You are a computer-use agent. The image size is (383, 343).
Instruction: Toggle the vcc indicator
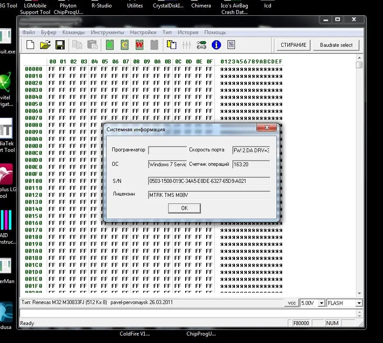291,302
